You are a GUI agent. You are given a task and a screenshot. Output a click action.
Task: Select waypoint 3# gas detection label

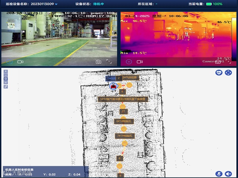(131, 78)
